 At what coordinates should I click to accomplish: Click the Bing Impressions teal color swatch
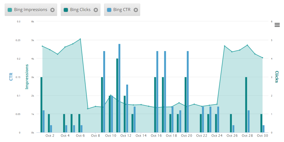pyautogui.click(x=10, y=10)
